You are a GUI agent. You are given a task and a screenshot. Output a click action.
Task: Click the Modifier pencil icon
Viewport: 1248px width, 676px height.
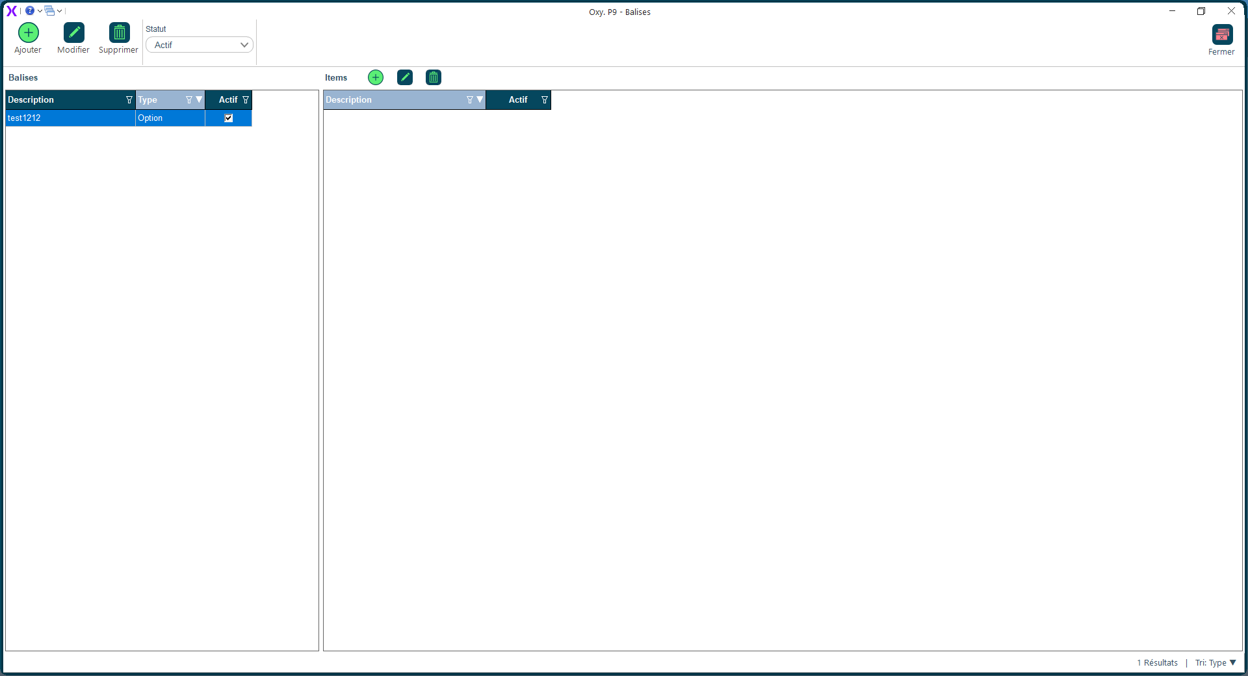[x=74, y=32]
